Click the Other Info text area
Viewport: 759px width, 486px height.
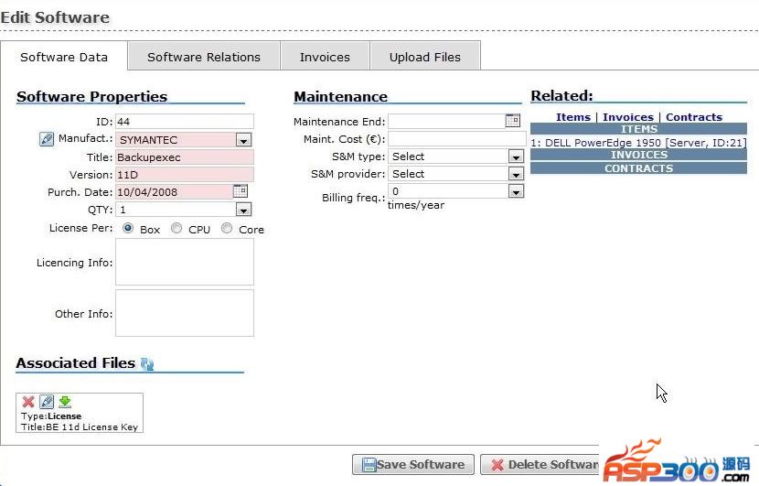(x=185, y=313)
